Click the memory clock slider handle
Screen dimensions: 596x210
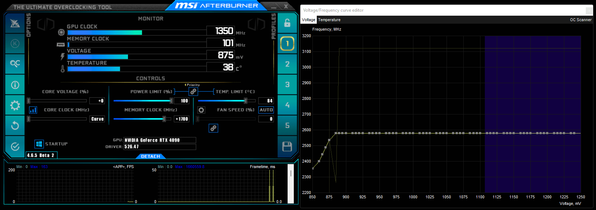click(x=164, y=119)
